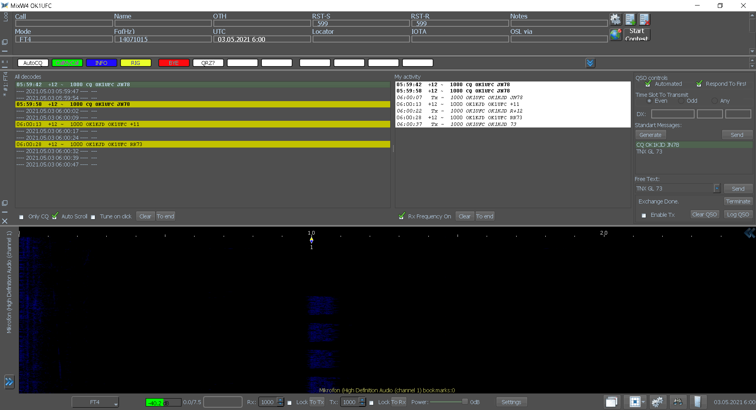The image size is (756, 410).
Task: Click the Generate standard messages button
Action: click(650, 135)
